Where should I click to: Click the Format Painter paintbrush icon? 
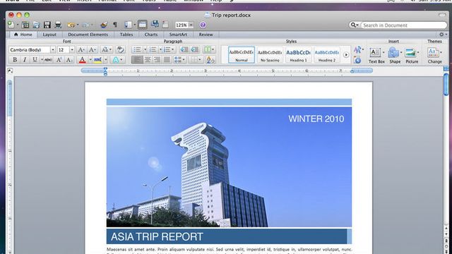[x=104, y=25]
